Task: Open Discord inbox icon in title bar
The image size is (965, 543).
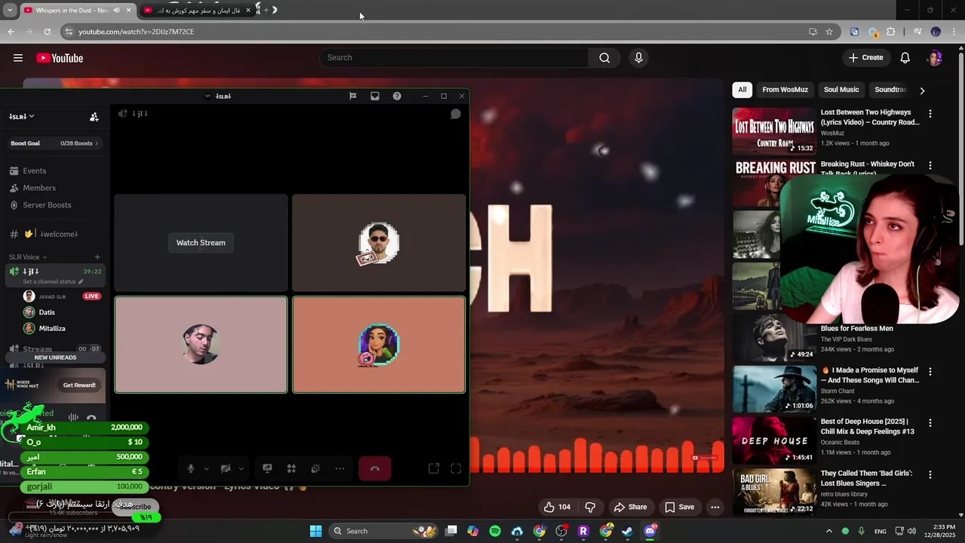Action: click(375, 96)
